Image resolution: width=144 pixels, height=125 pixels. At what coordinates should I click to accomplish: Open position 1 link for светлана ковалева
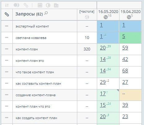(x=101, y=37)
